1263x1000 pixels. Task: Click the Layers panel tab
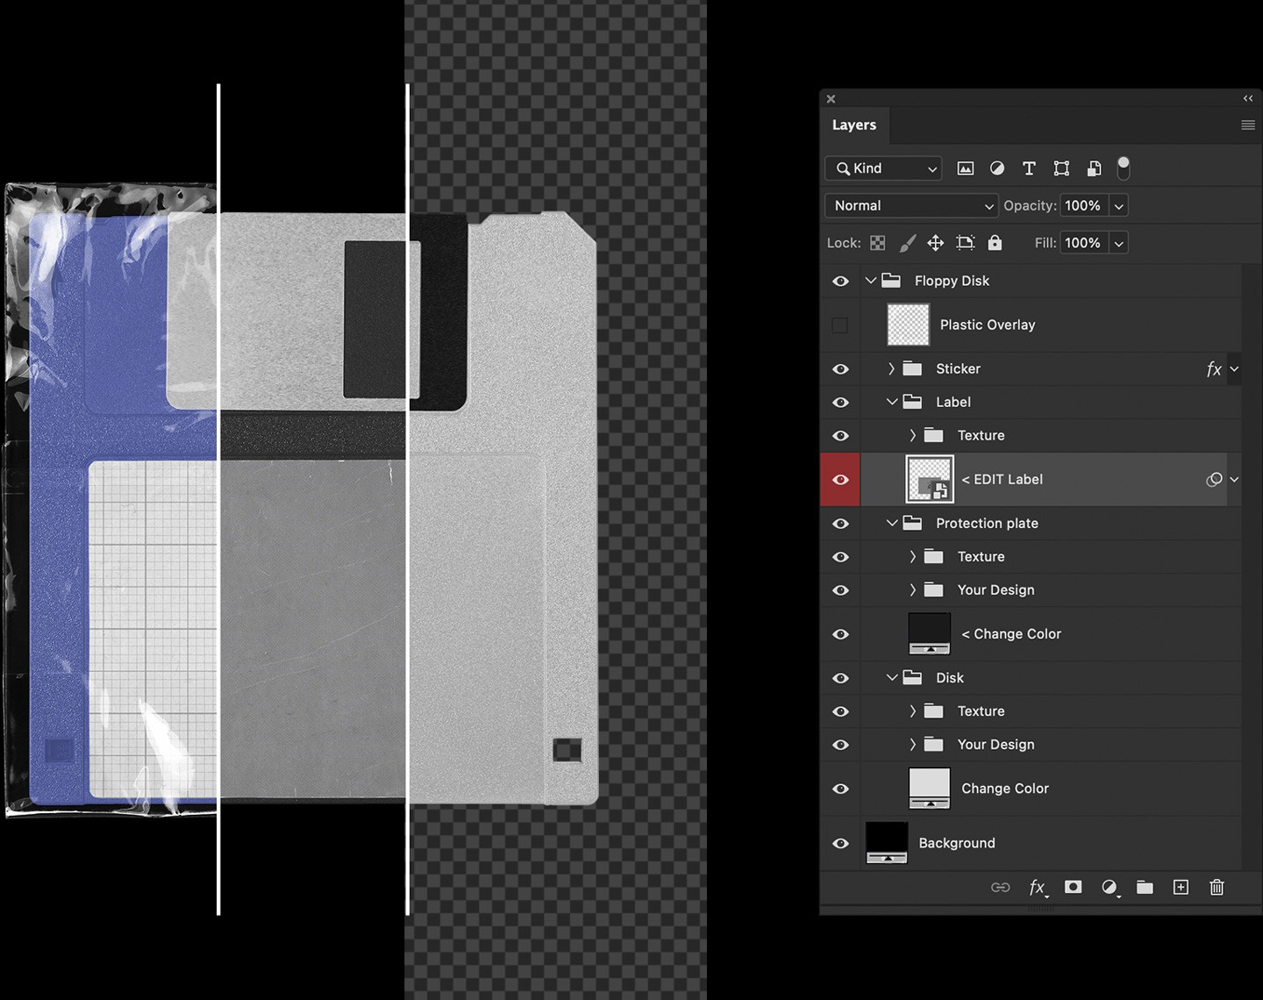click(x=854, y=125)
